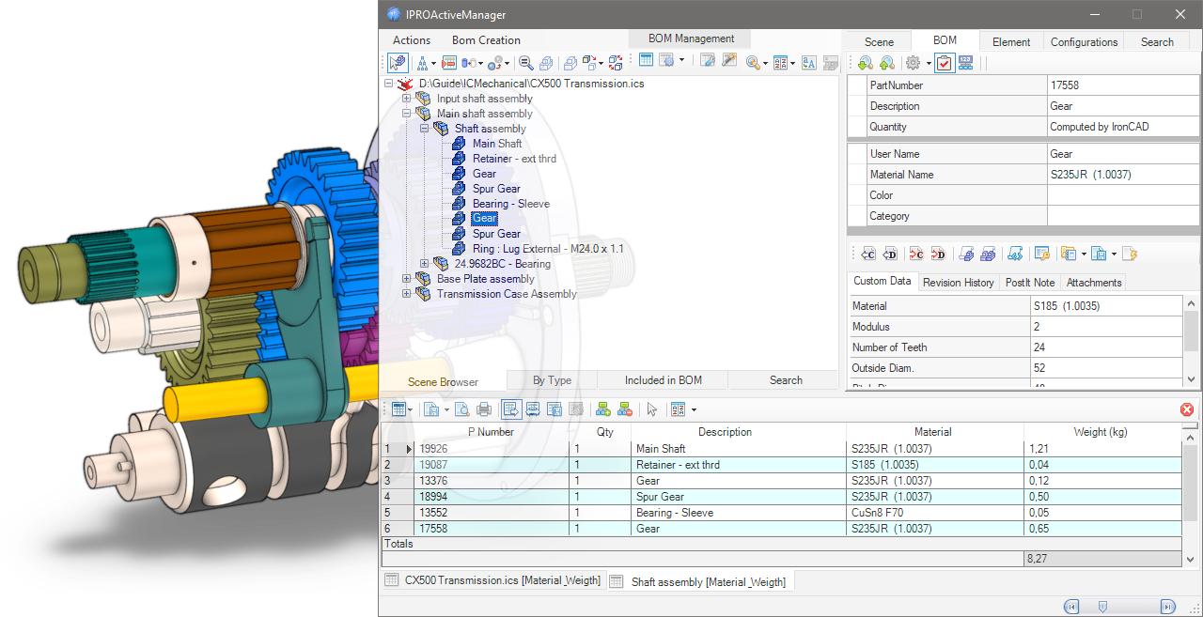
Task: Click the remove item icon in the BOM toolbar
Action: (x=625, y=409)
